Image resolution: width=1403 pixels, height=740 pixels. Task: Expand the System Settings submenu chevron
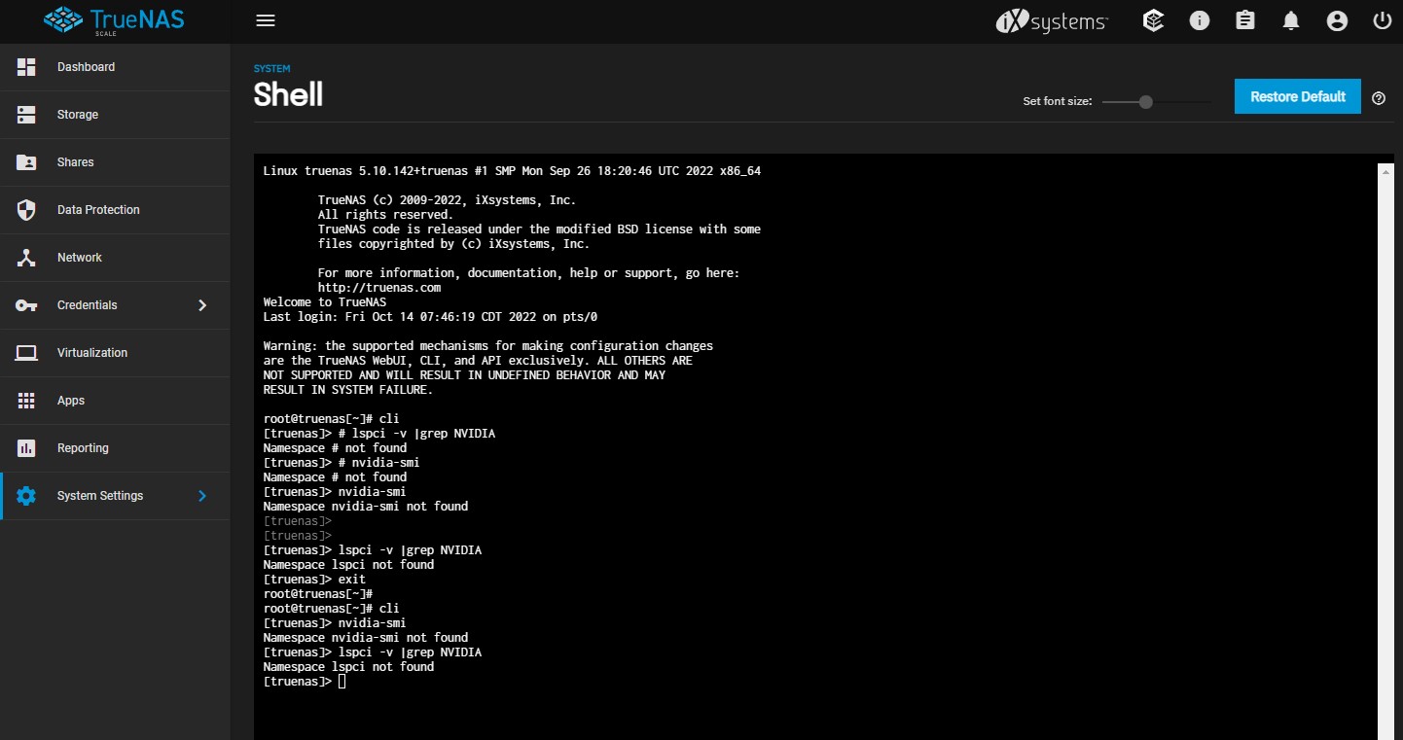pyautogui.click(x=202, y=496)
